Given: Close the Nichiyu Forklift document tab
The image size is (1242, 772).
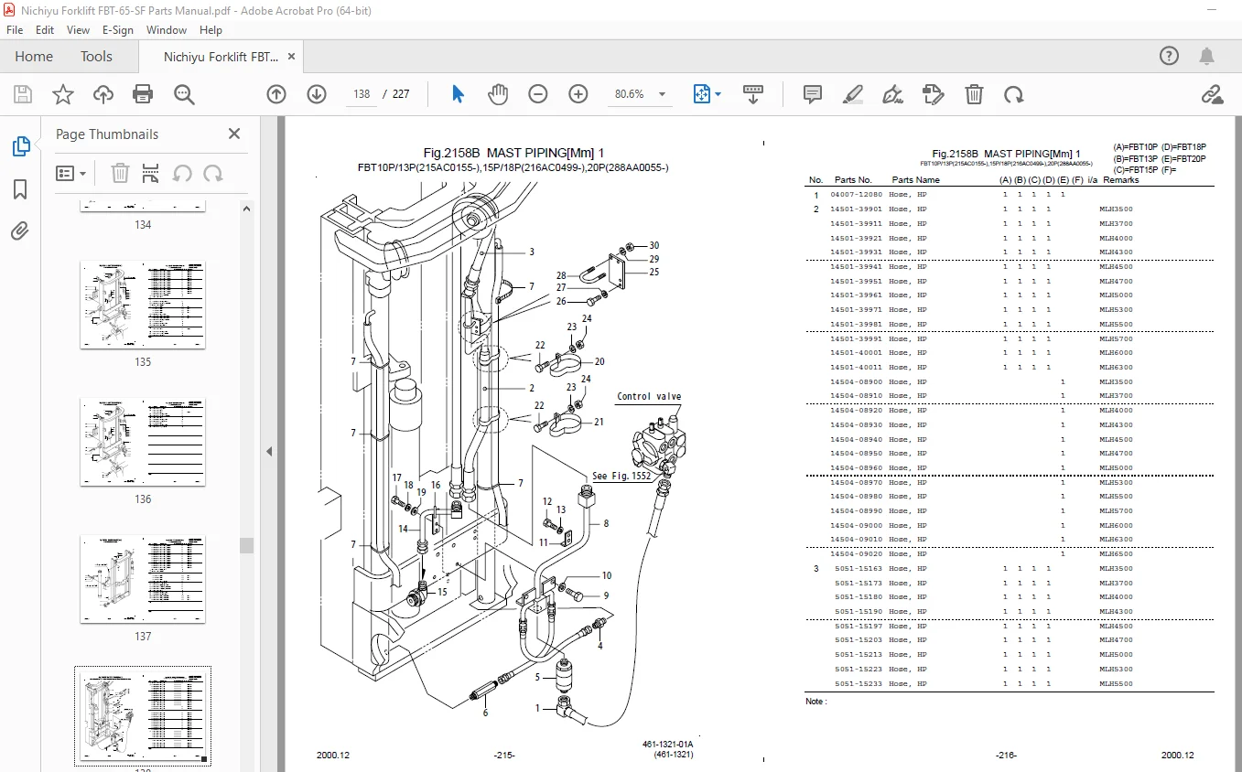Looking at the screenshot, I should (292, 57).
